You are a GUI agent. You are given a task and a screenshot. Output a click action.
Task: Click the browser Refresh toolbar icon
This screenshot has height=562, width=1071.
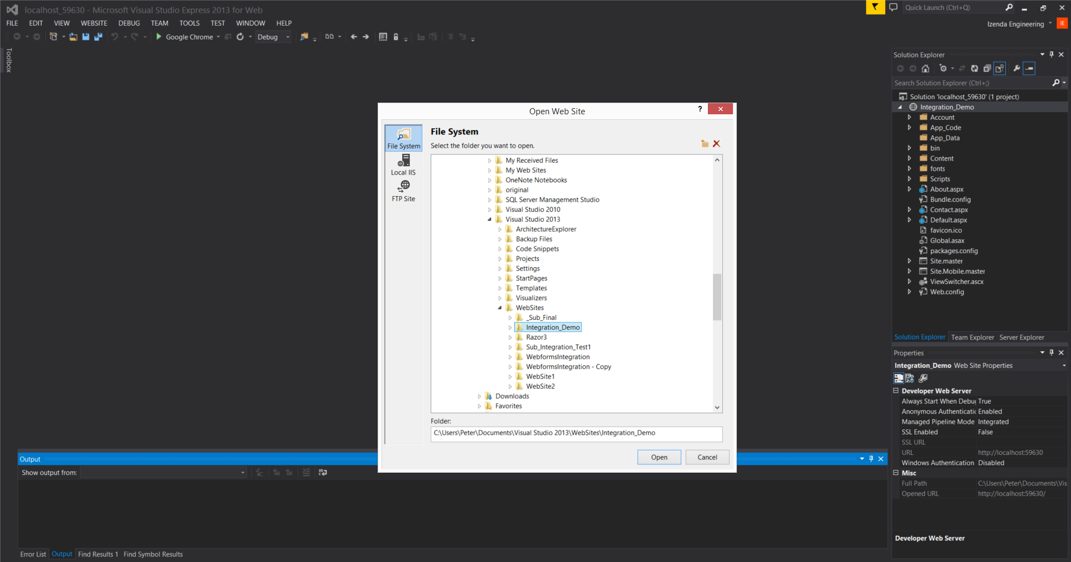pos(240,37)
